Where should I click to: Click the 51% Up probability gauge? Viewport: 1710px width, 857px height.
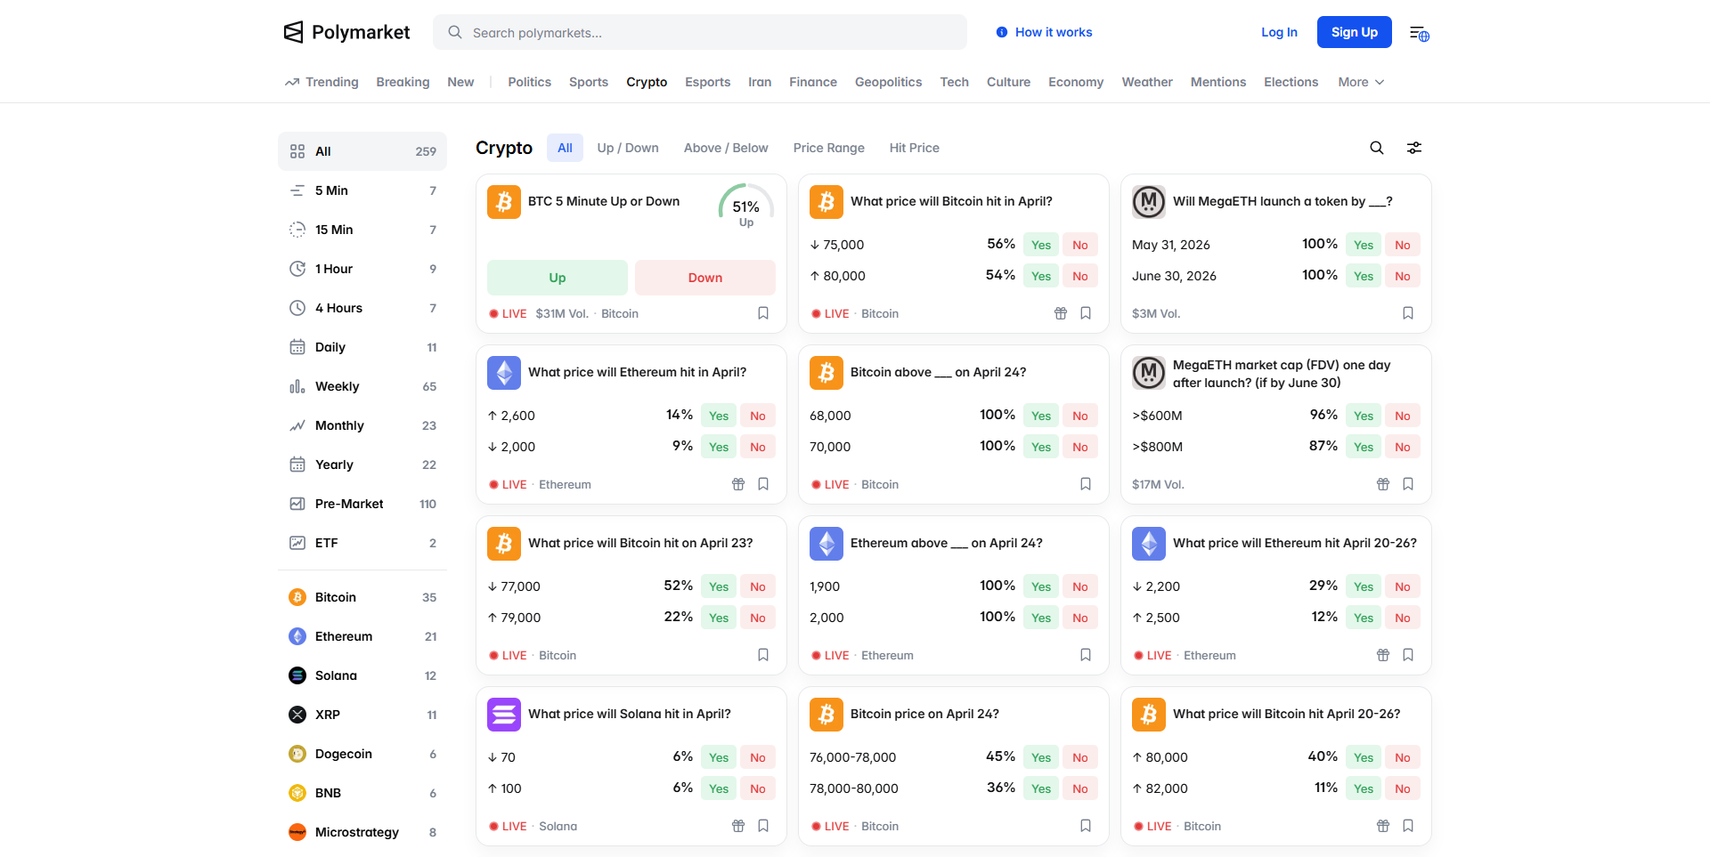click(x=745, y=207)
